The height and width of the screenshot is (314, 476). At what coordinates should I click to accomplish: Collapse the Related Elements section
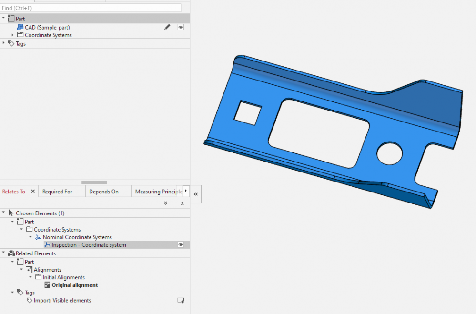4,253
